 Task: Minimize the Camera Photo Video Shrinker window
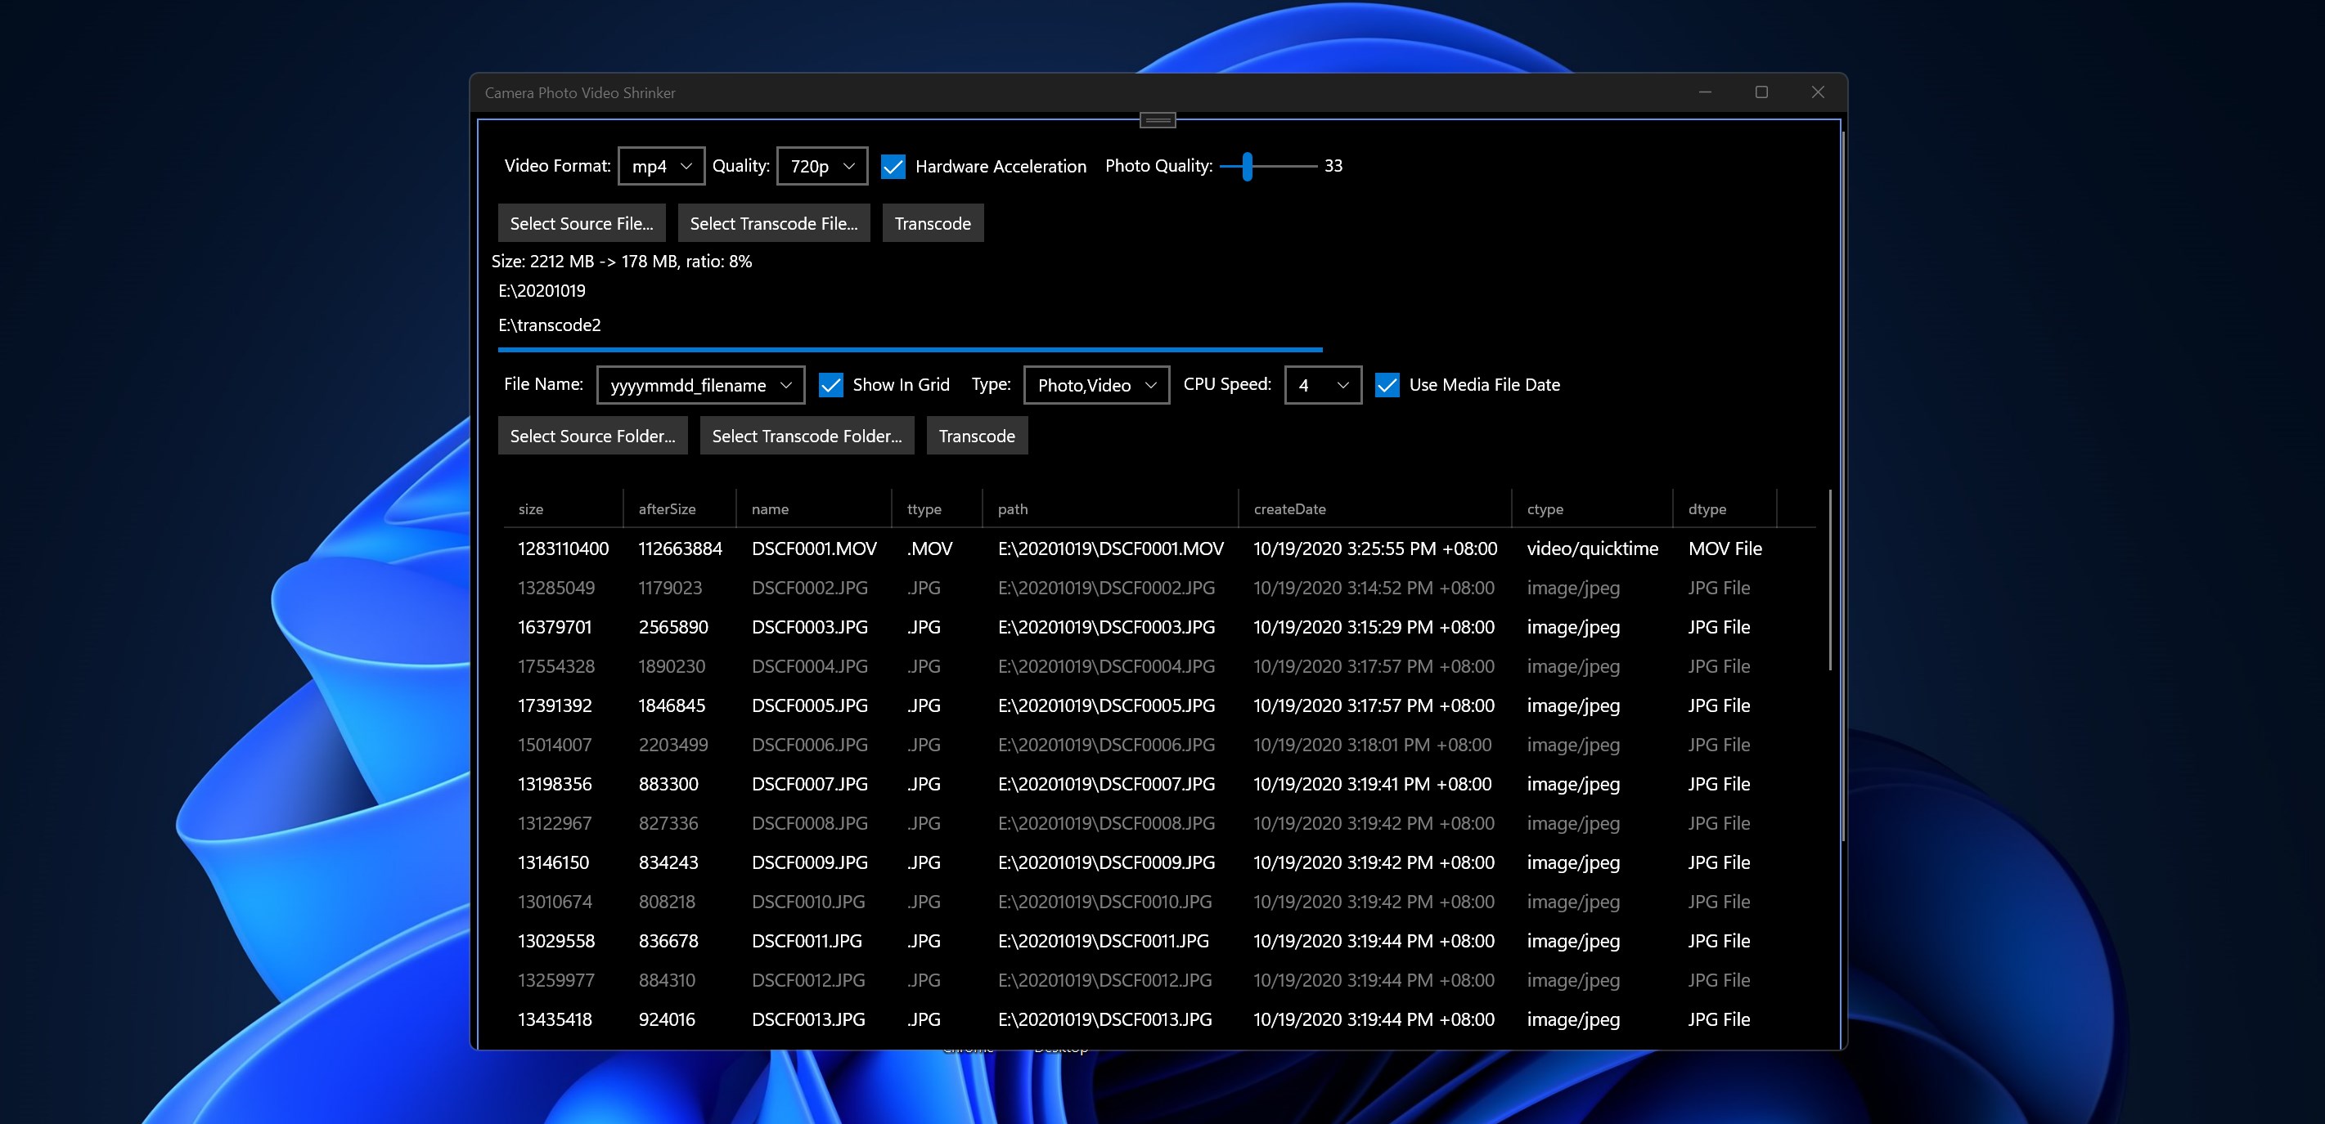coord(1705,92)
